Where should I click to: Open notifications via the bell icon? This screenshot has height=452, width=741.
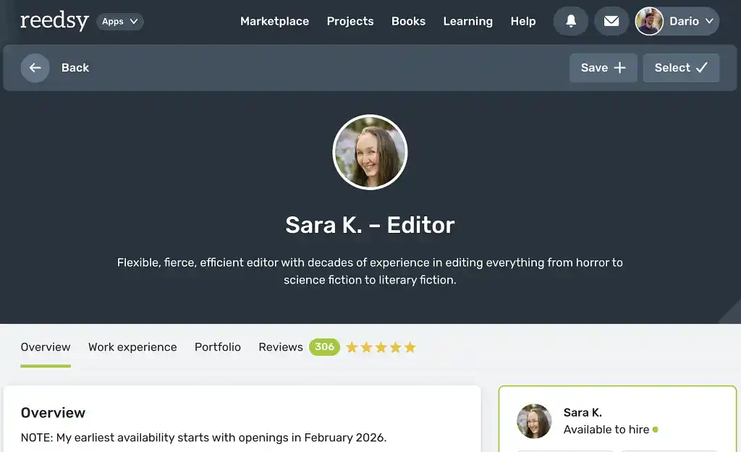(x=570, y=21)
